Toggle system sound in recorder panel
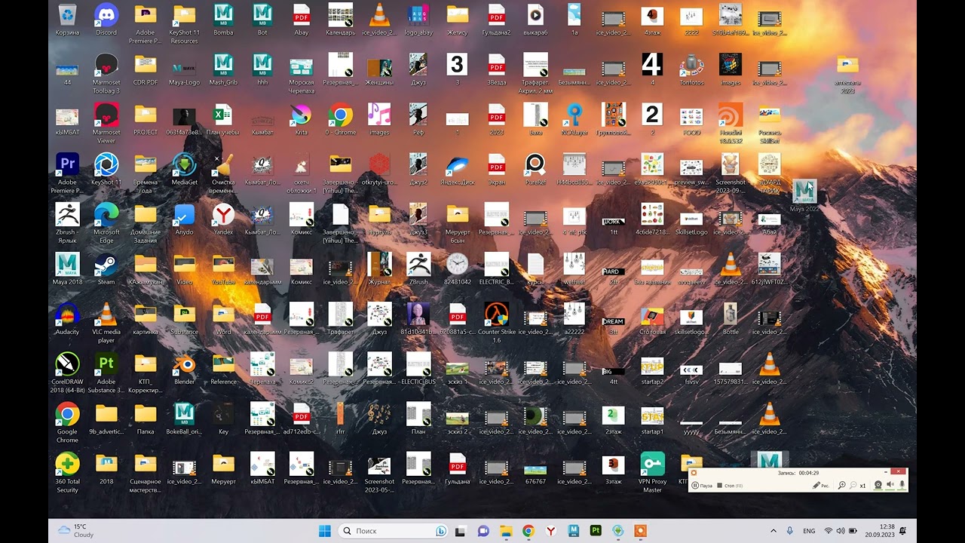Viewport: 965px width, 543px height. coord(890,485)
